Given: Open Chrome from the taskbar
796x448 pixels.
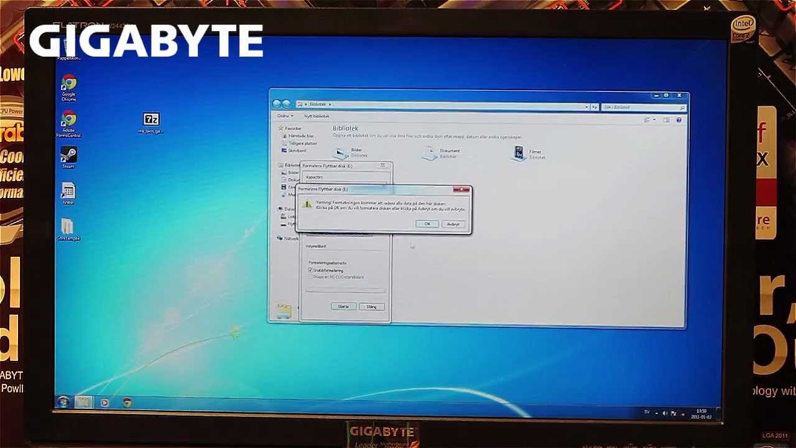Looking at the screenshot, I should click(127, 403).
